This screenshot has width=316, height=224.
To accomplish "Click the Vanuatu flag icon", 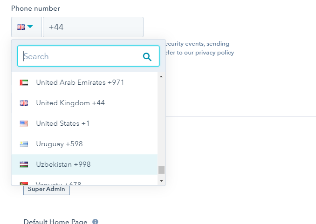I will 24,184.
